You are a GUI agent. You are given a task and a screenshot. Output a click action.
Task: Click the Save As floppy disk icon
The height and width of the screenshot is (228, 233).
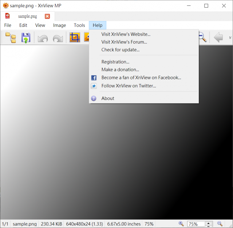26,38
